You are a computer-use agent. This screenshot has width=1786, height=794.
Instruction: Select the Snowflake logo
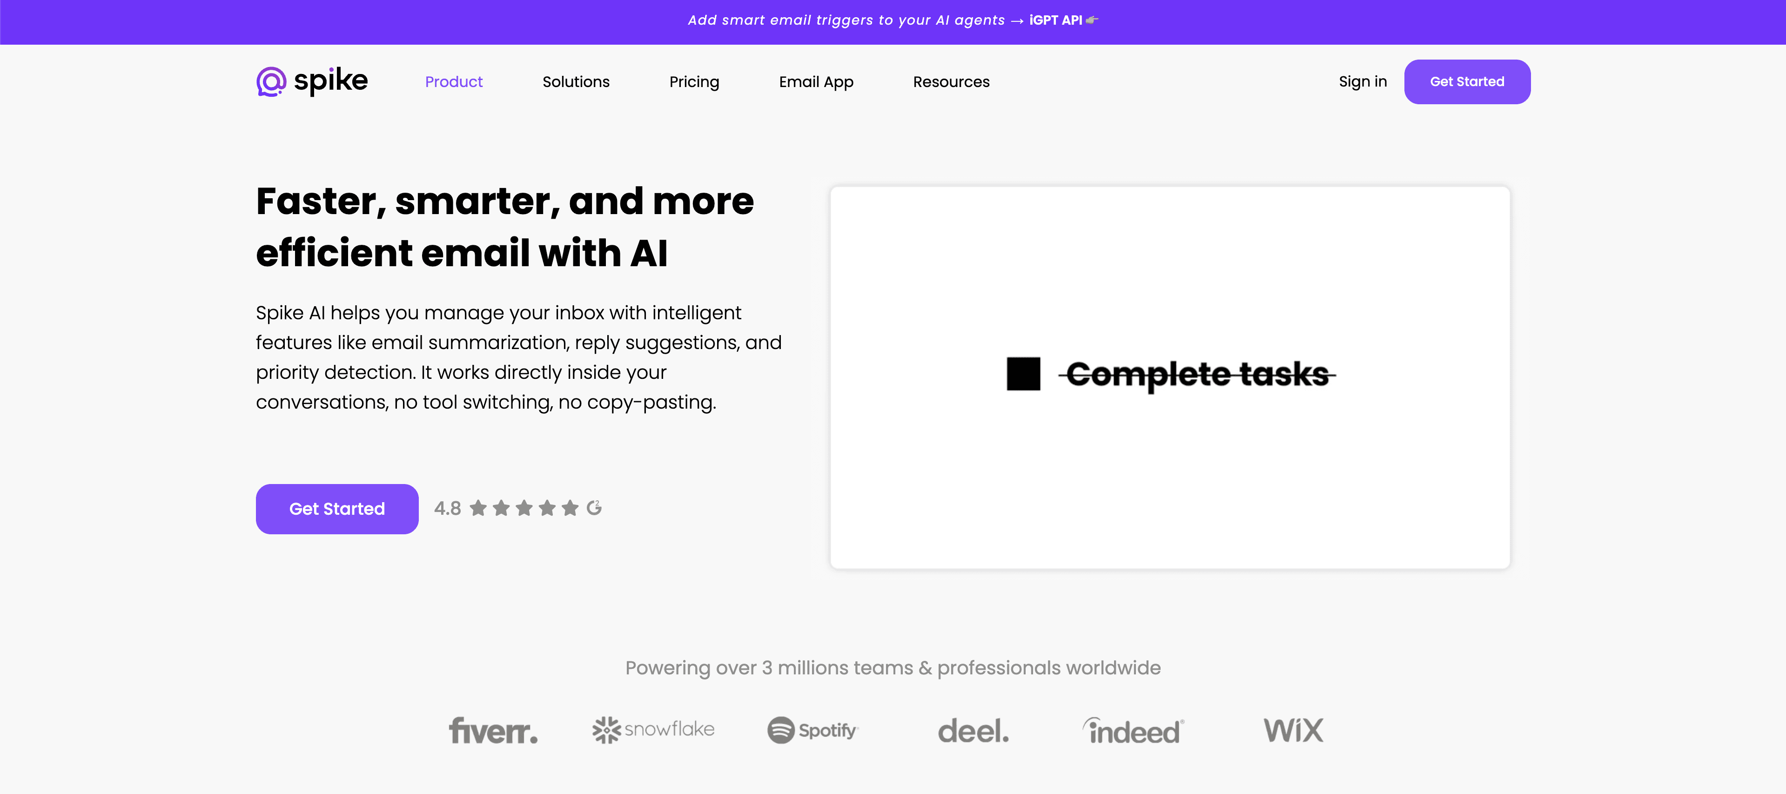[x=652, y=729]
